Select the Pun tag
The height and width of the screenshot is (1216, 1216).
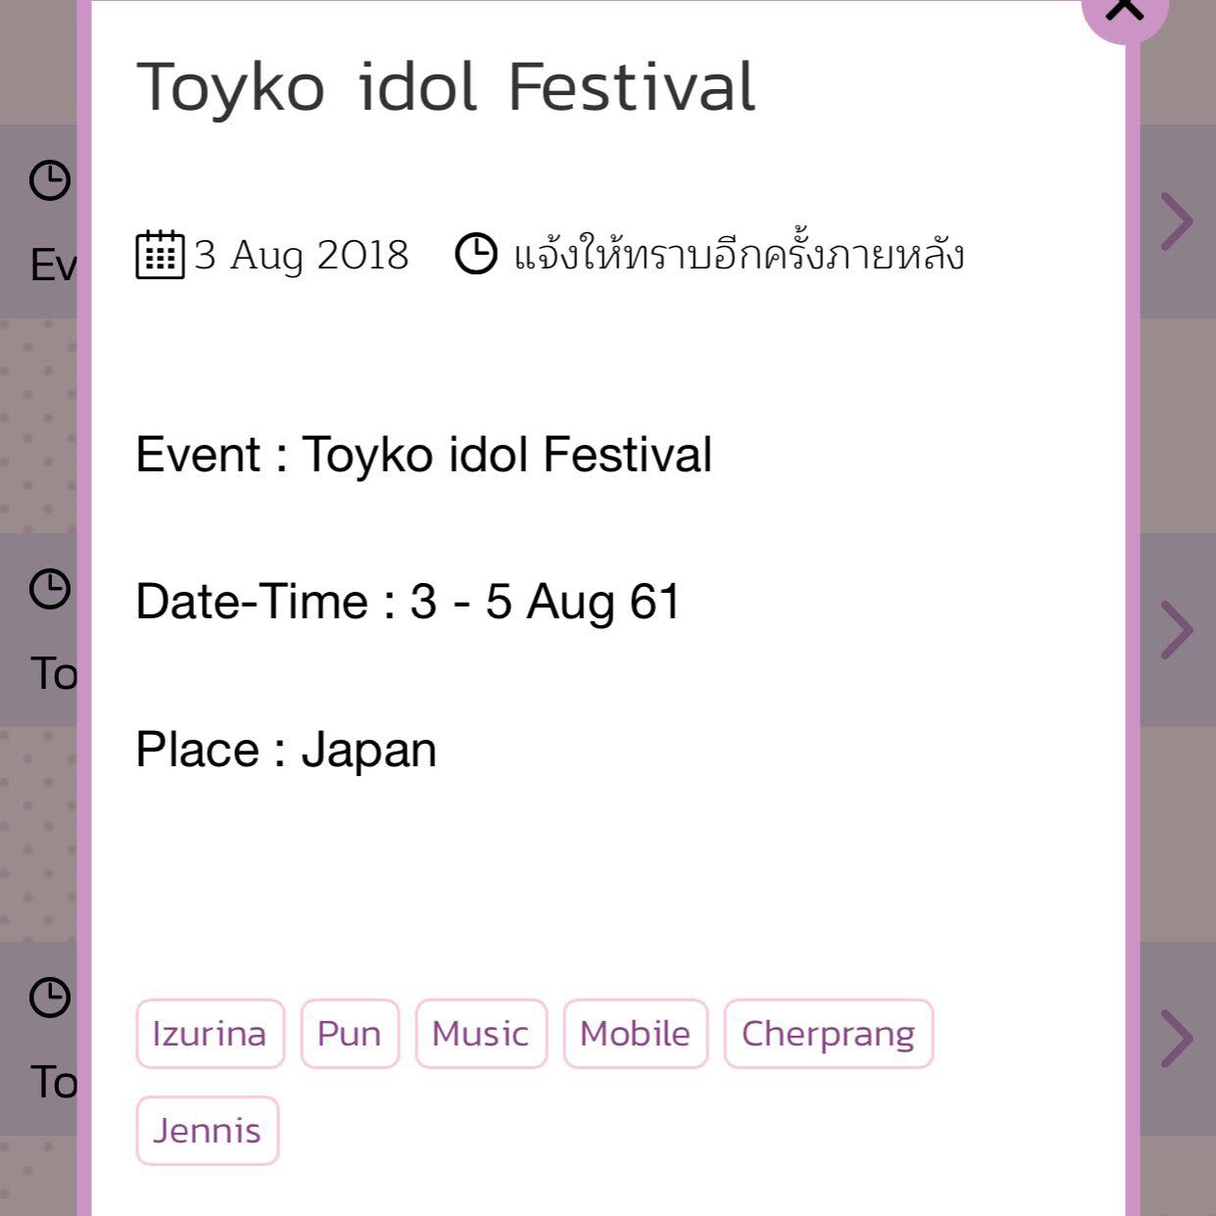(350, 1034)
